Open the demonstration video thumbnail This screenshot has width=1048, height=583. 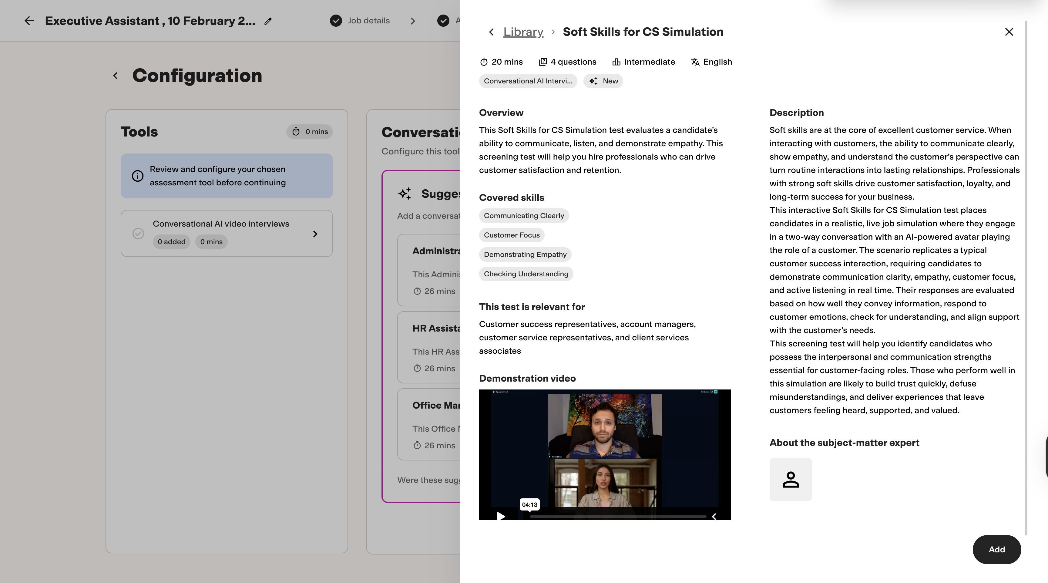pyautogui.click(x=605, y=454)
